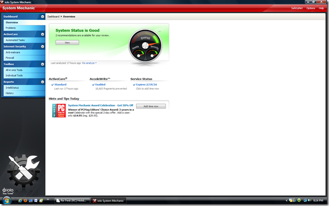Open Options in the top bar
Viewport: 329px width, 206px height.
(x=311, y=8)
